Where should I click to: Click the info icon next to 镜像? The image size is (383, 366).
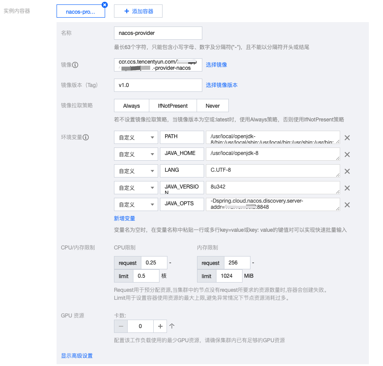click(x=75, y=65)
